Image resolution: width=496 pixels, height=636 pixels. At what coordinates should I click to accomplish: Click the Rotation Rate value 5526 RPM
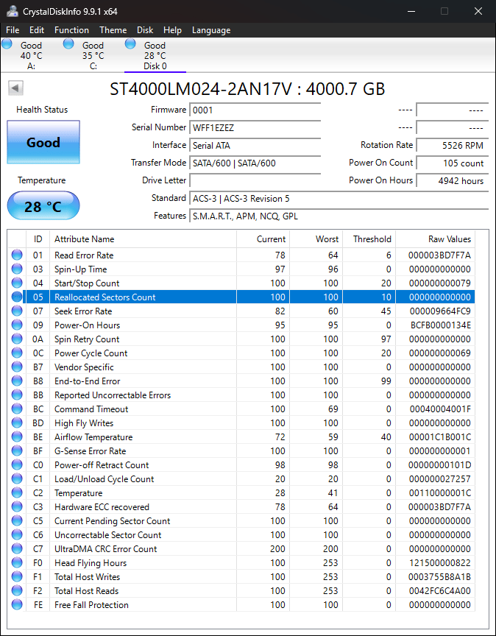tap(452, 145)
